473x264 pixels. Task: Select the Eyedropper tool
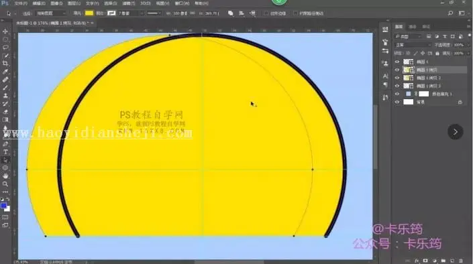pyautogui.click(x=5, y=72)
